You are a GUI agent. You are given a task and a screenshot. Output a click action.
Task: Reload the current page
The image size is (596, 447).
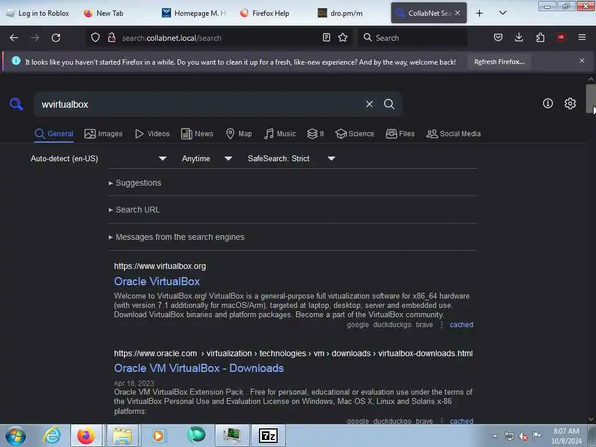[x=56, y=38]
